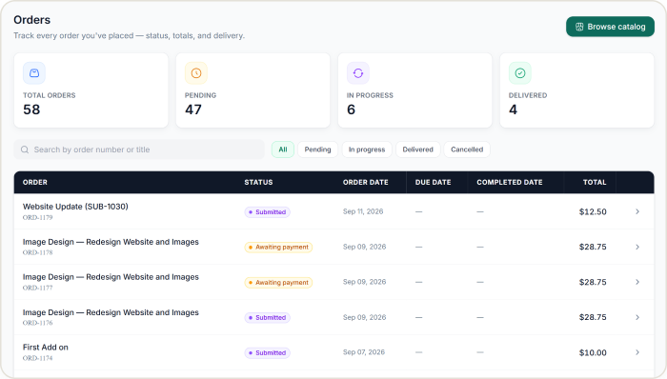Filter orders by Pending
This screenshot has height=379, width=667.
[317, 150]
